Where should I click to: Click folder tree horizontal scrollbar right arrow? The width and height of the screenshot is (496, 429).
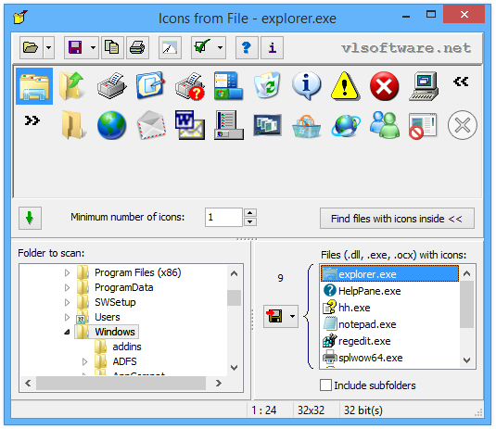coord(218,384)
